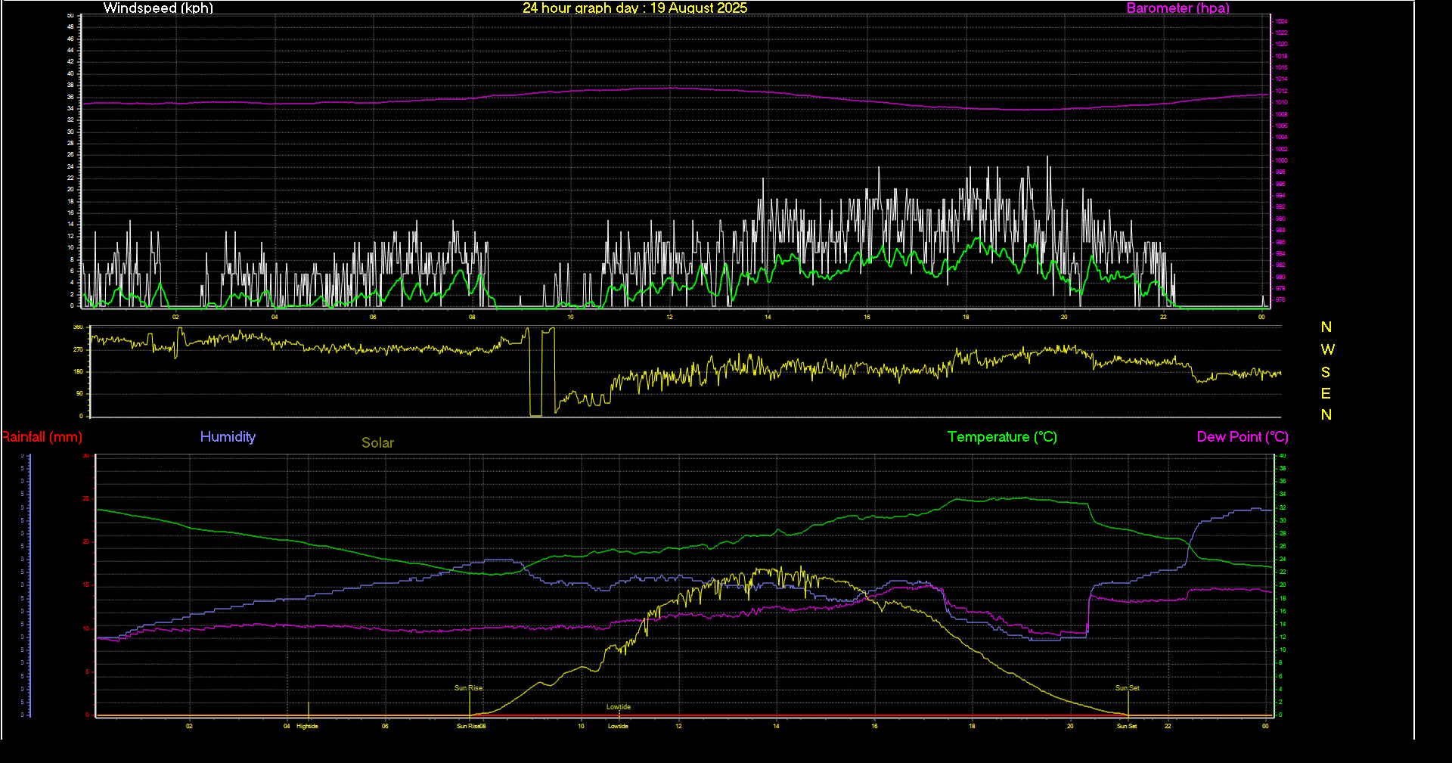
Task: Click the 'E' compass direction label
Action: click(x=1326, y=393)
